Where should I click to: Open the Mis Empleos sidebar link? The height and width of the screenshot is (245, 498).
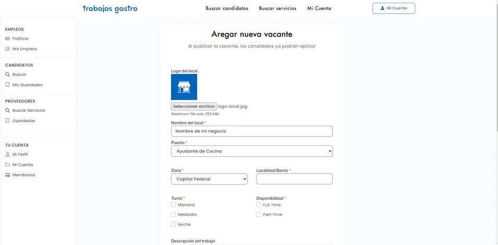(25, 49)
